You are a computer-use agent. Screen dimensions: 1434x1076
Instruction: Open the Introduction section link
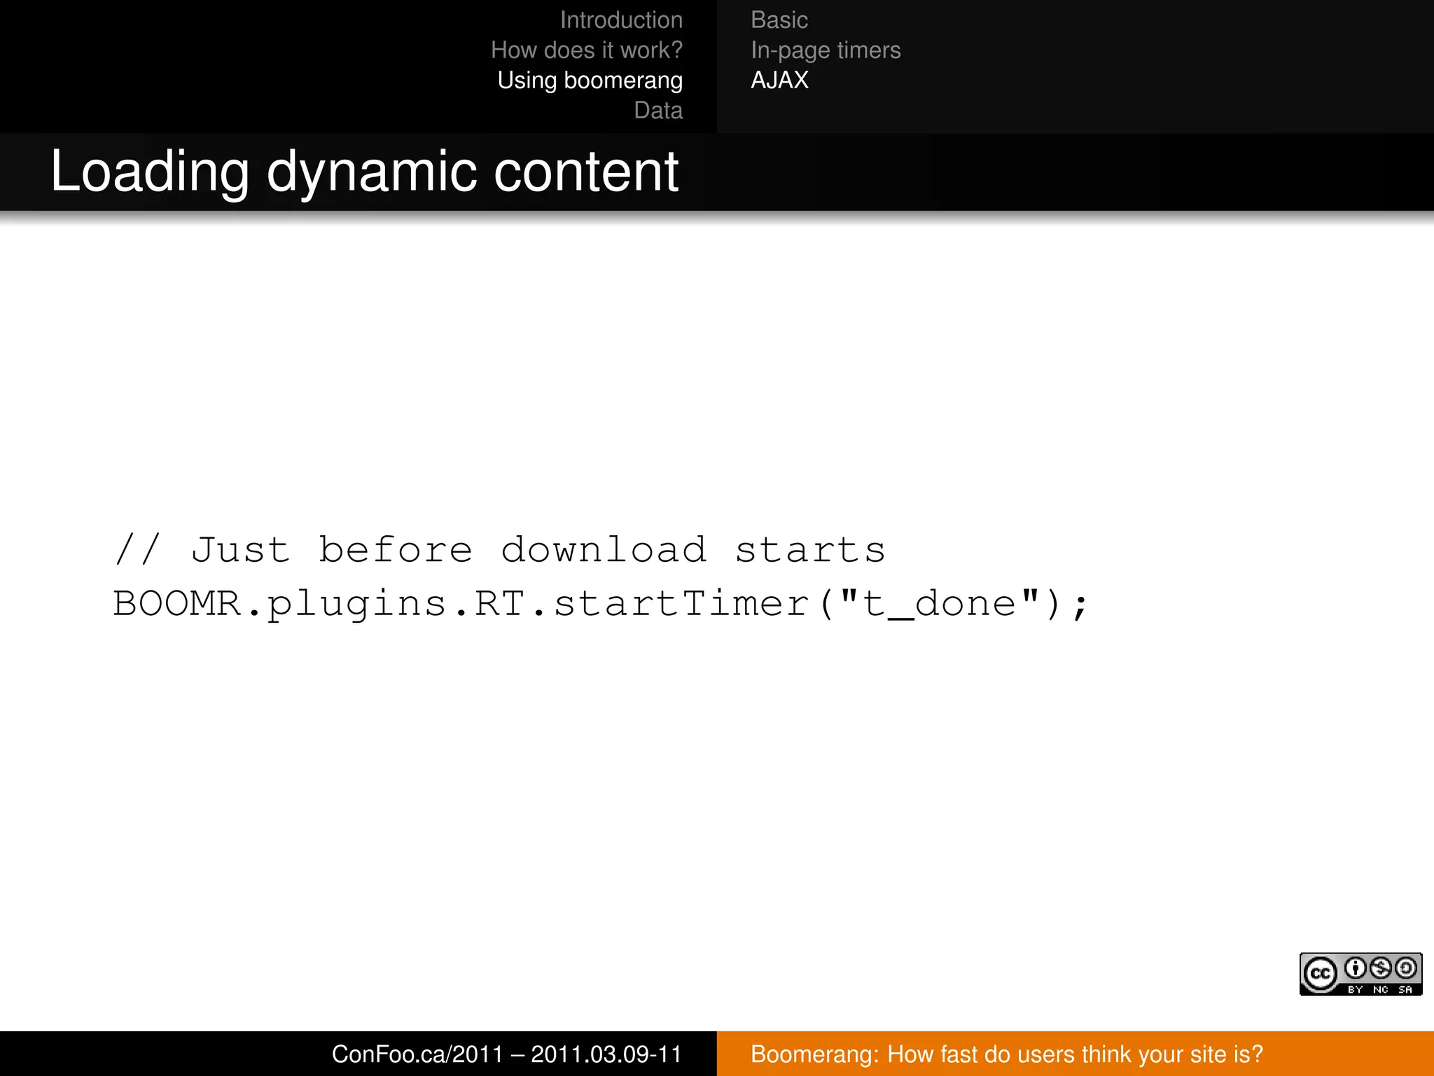click(x=621, y=20)
